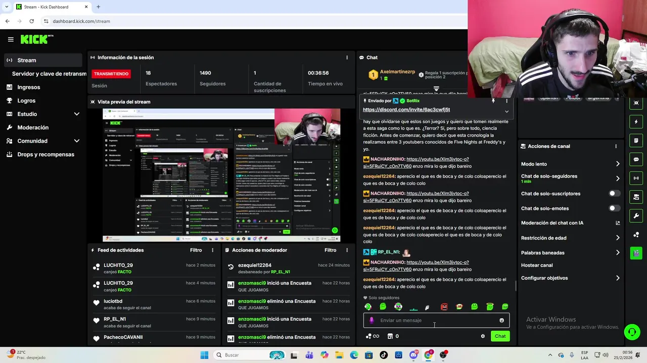Open OBS from Windows taskbar
Viewport: 647px width, 363px height.
(x=443, y=355)
